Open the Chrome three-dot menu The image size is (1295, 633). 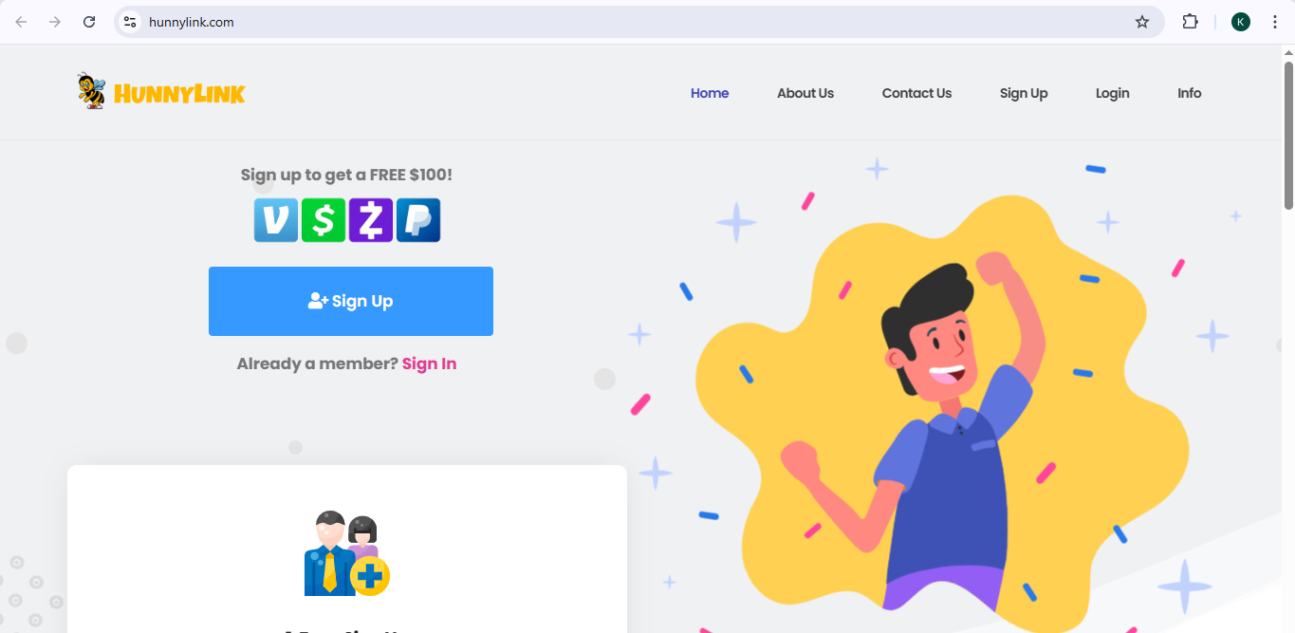(x=1275, y=22)
